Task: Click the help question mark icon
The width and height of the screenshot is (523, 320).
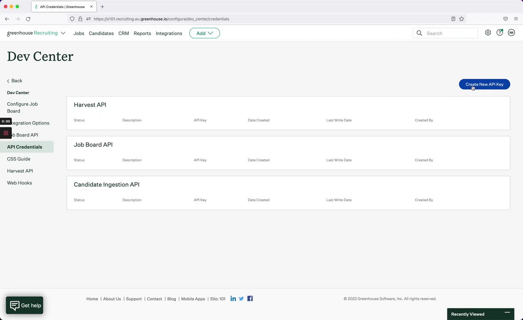Action: (499, 33)
